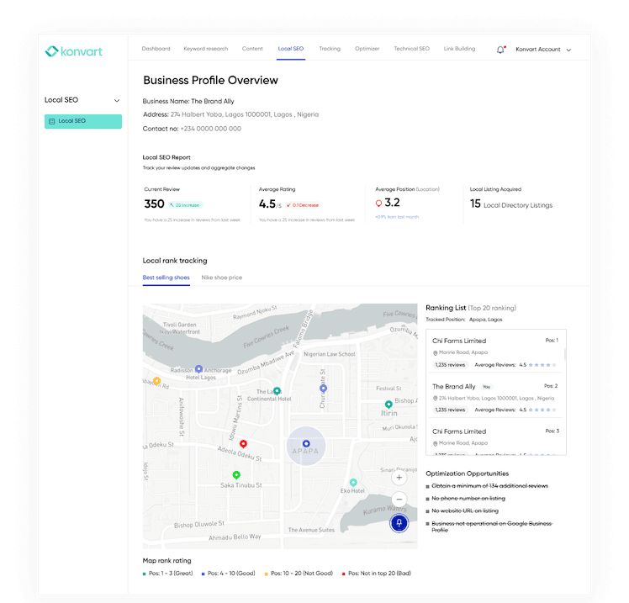The image size is (629, 603).
Task: Click the teal Pos: 1 - 3 (Great) legend swatch
Action: click(x=145, y=574)
